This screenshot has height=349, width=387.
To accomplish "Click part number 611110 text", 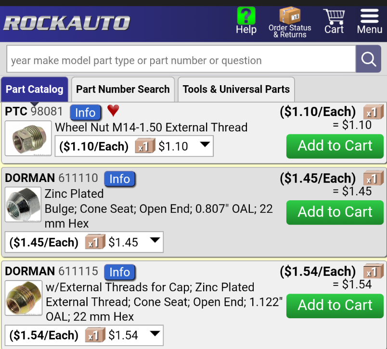I will point(78,178).
